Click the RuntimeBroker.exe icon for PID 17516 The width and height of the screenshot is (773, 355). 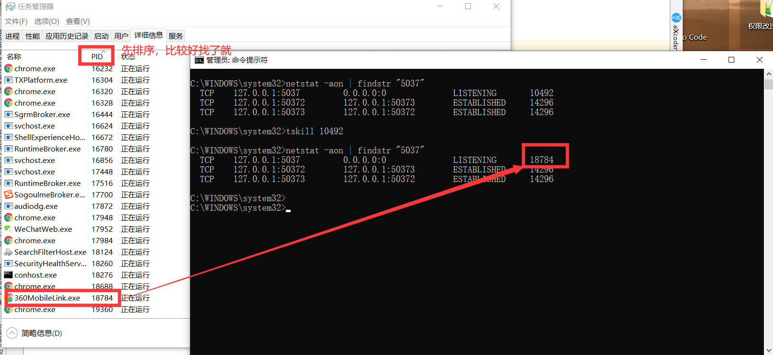[x=9, y=183]
